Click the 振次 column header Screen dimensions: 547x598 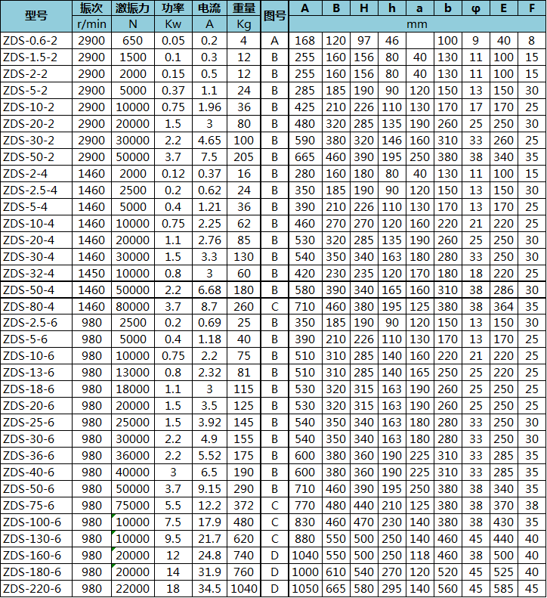coord(91,8)
